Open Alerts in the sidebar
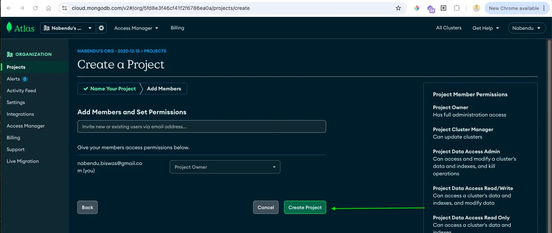Viewport: 552px width, 233px height. [13, 79]
